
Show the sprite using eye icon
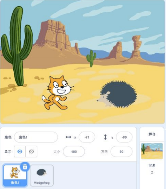(20, 151)
